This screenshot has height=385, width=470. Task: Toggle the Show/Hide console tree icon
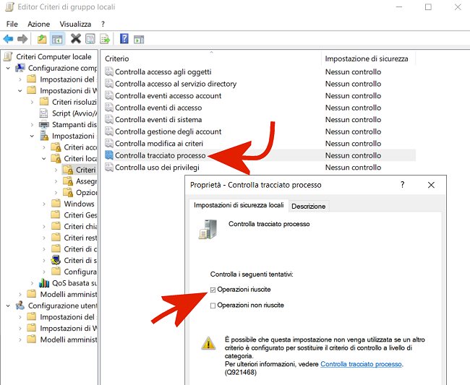coord(57,39)
